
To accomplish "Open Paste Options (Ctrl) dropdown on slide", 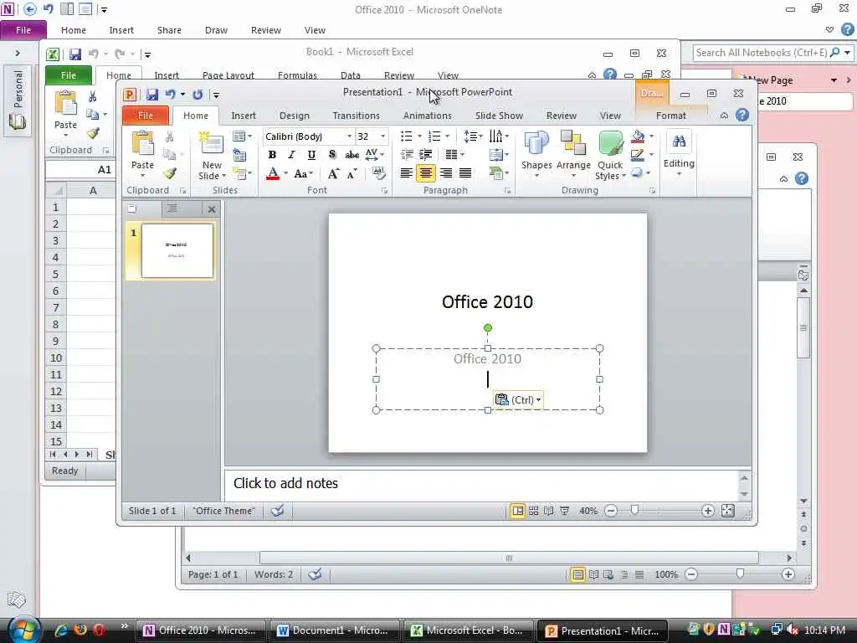I will point(517,399).
